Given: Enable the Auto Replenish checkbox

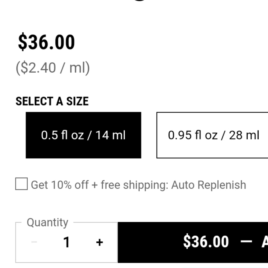Looking at the screenshot, I should tap(21, 184).
